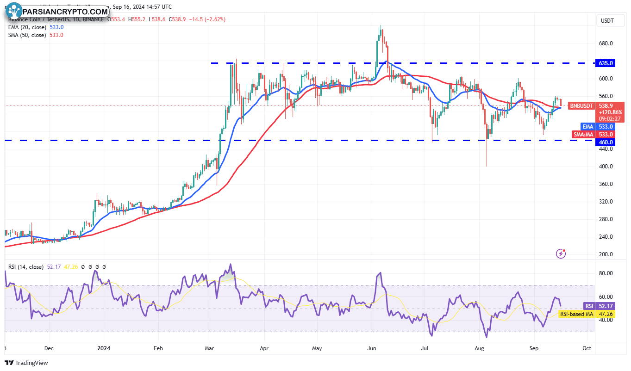Click the Oct label on time axis
631x371 pixels.
point(587,348)
